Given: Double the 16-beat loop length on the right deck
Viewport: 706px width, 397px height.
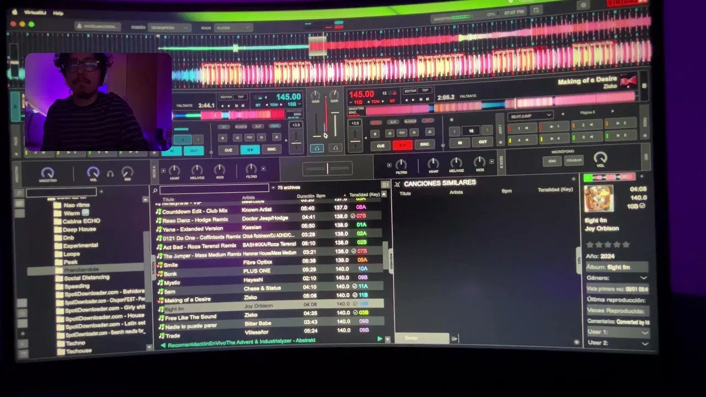Looking at the screenshot, I should tap(486, 131).
